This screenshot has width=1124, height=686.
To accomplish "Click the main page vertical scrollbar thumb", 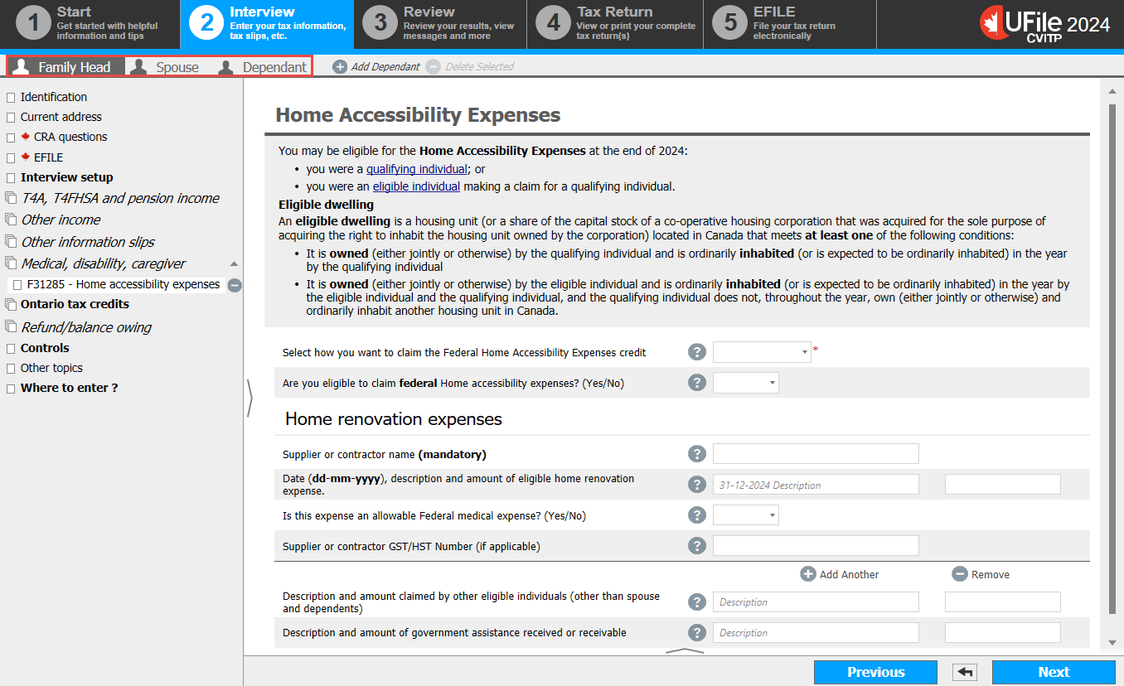I will tap(1112, 360).
